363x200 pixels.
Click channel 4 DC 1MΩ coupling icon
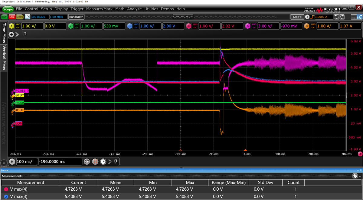pos(195,26)
